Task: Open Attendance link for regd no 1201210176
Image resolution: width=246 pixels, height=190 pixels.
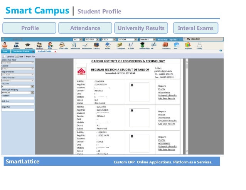Action: pyautogui.click(x=164, y=118)
